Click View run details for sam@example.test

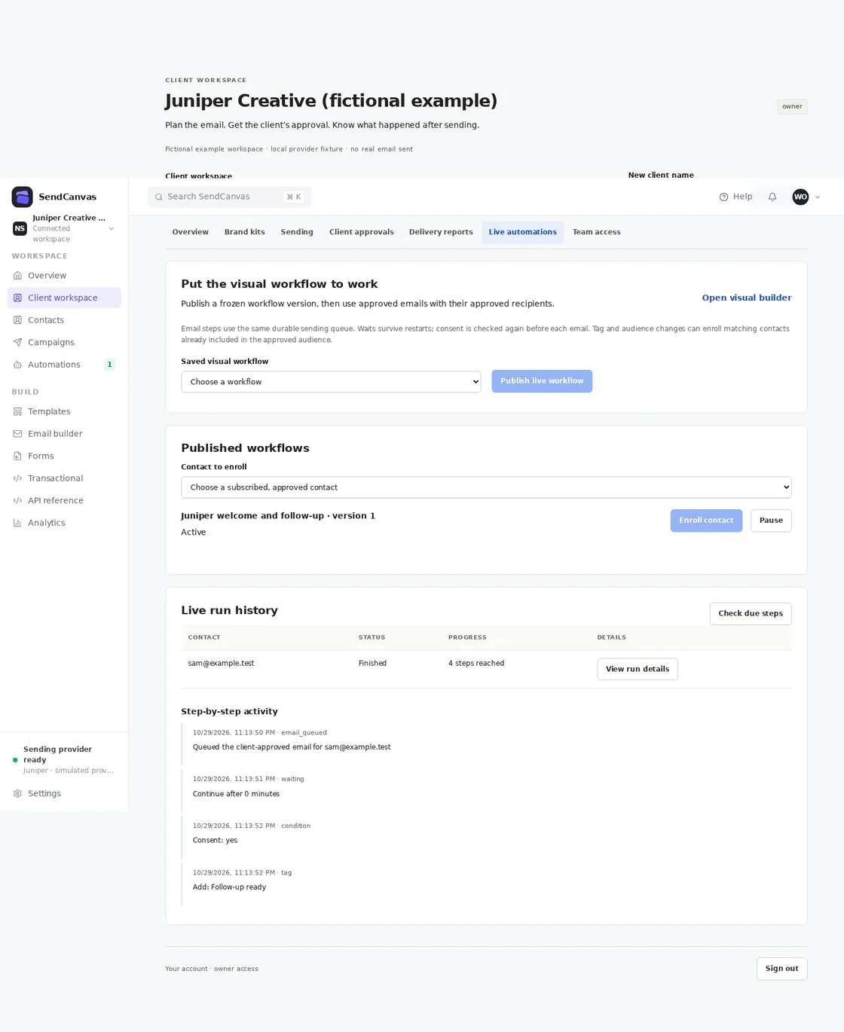pos(638,669)
